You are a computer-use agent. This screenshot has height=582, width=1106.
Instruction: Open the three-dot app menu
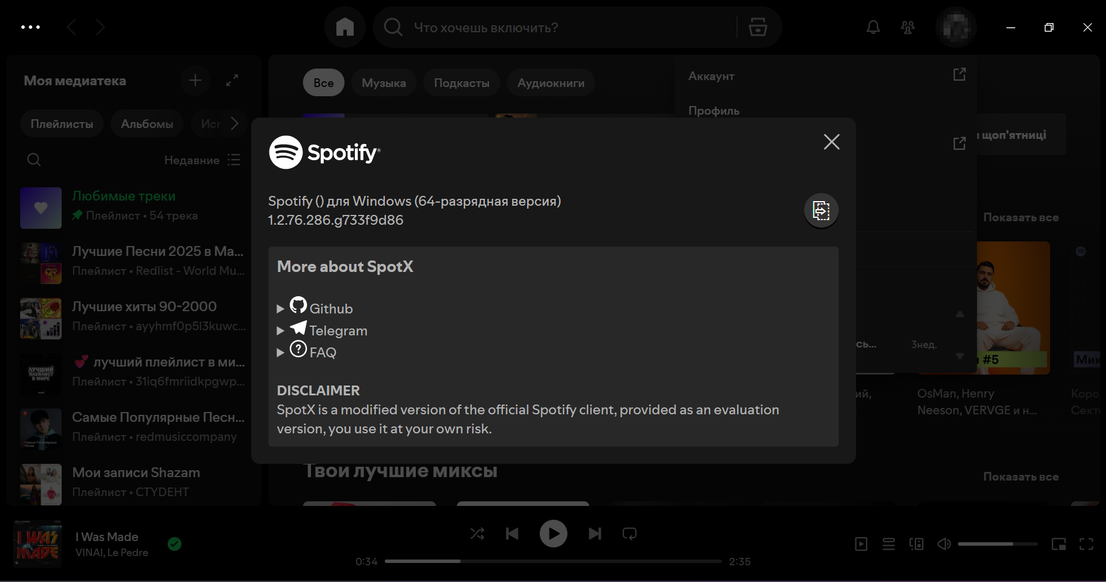click(x=31, y=27)
